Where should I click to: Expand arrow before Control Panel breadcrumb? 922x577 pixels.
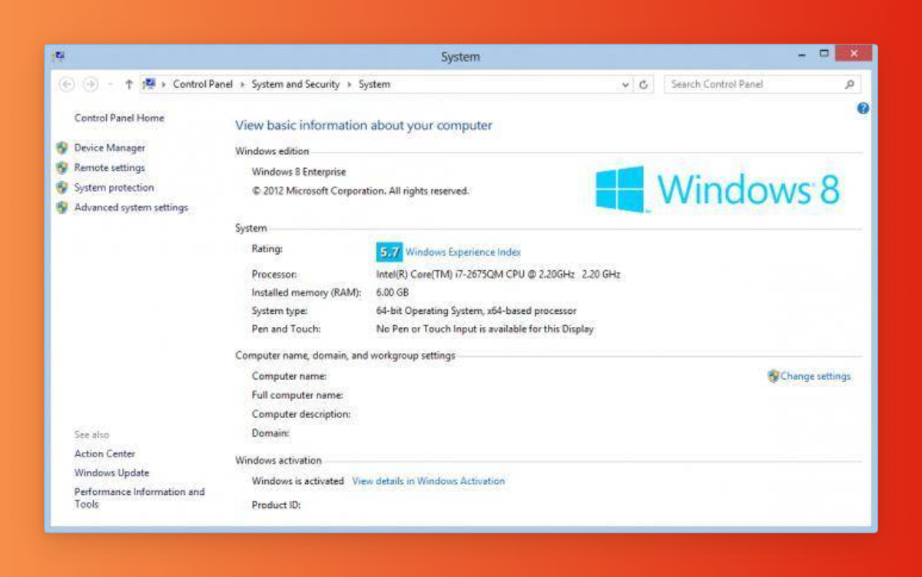coord(164,84)
